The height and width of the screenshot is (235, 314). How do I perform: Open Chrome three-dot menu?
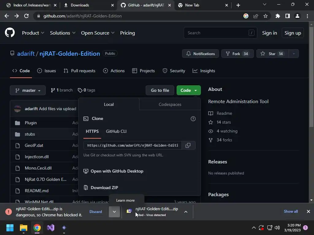coord(307,16)
